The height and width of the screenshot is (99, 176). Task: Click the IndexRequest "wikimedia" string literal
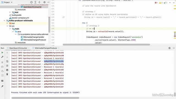(x=137, y=37)
